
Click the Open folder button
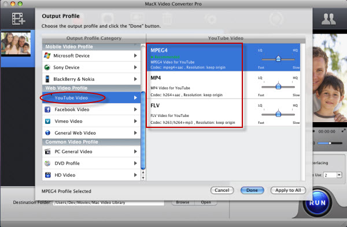point(206,202)
